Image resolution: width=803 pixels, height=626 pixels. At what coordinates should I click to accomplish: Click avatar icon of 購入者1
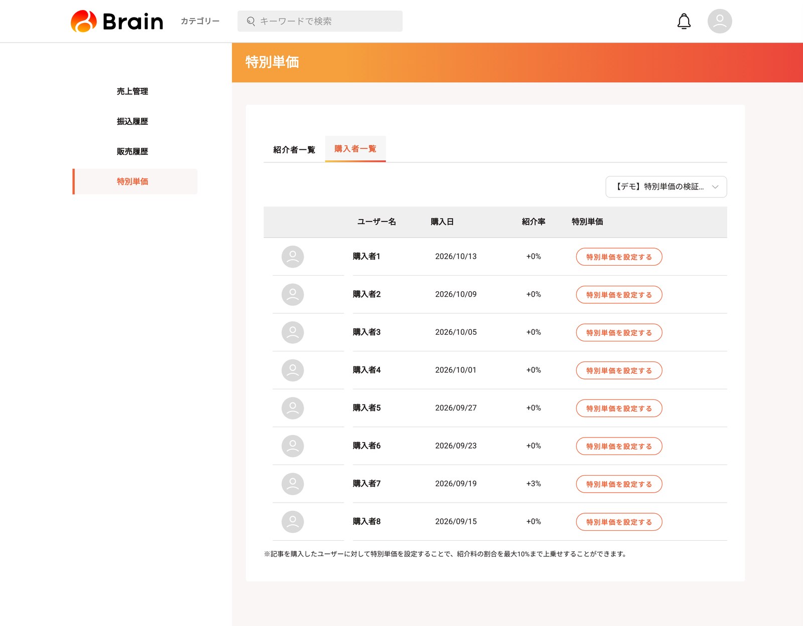[293, 257]
